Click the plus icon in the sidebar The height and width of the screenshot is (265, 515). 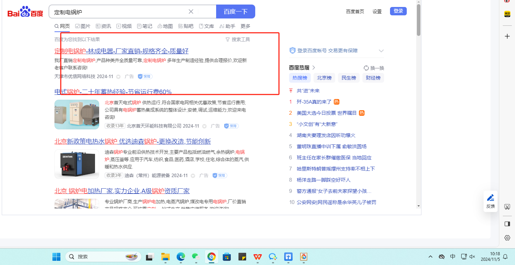pos(507,36)
